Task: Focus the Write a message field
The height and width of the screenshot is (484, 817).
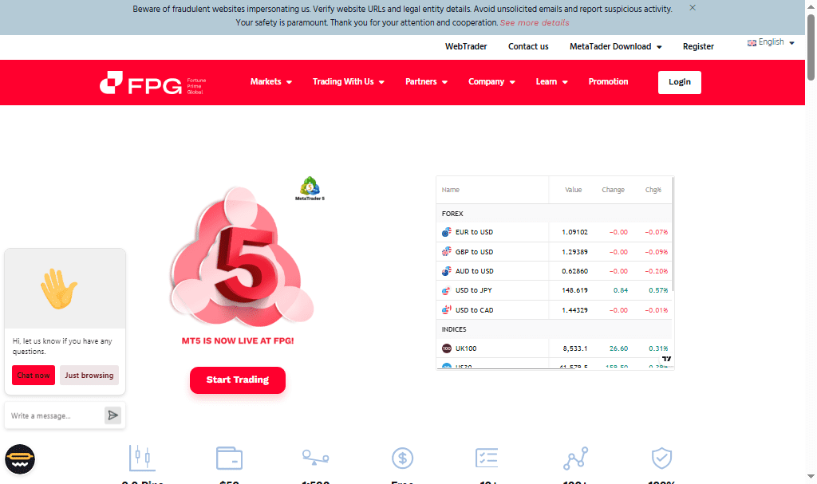Action: 54,415
